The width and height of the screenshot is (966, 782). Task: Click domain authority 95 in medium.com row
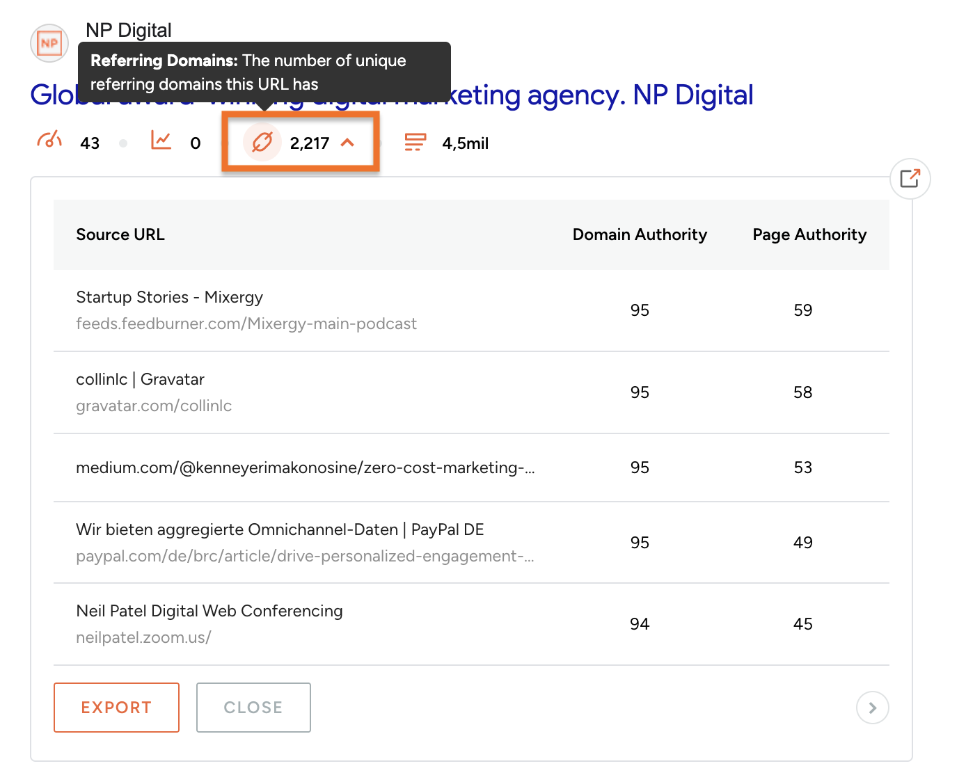point(640,468)
